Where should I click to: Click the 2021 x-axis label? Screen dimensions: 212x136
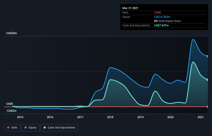[x=200, y=117]
